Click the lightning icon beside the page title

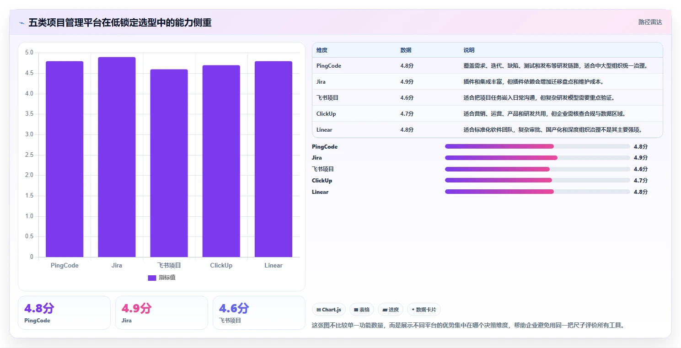(22, 23)
